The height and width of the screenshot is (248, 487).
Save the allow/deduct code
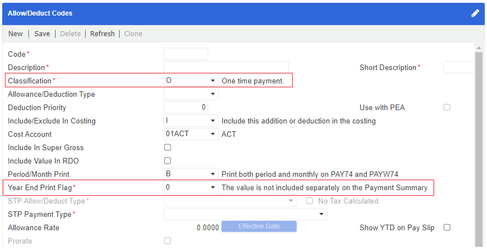point(42,34)
